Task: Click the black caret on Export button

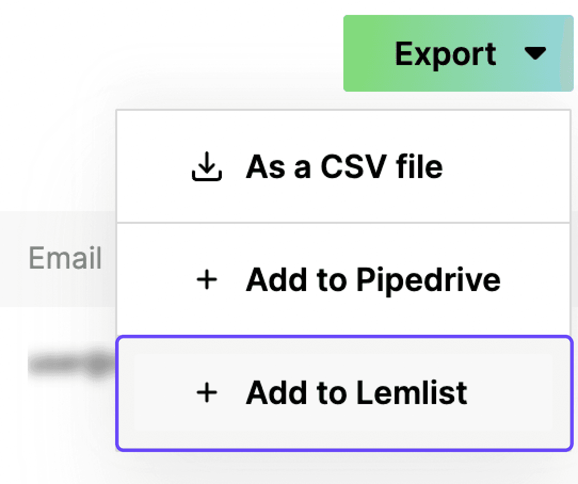Action: 535,53
